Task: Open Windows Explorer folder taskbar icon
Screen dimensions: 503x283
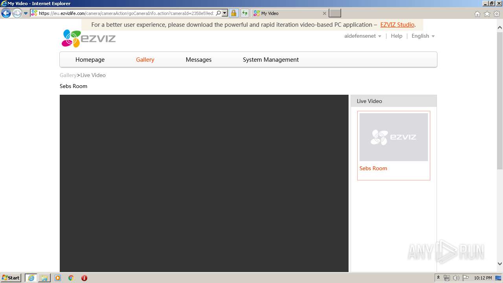Action: click(44, 278)
